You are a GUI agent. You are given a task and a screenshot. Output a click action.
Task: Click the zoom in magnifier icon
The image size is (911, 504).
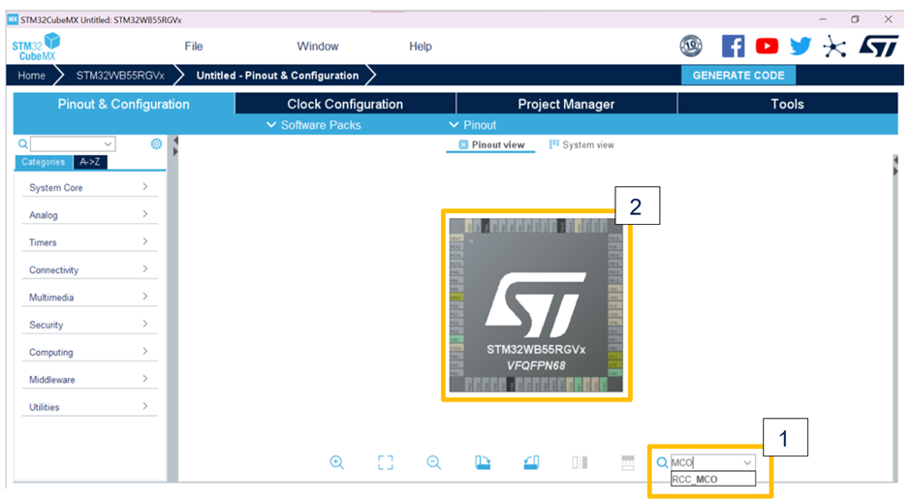click(x=337, y=462)
